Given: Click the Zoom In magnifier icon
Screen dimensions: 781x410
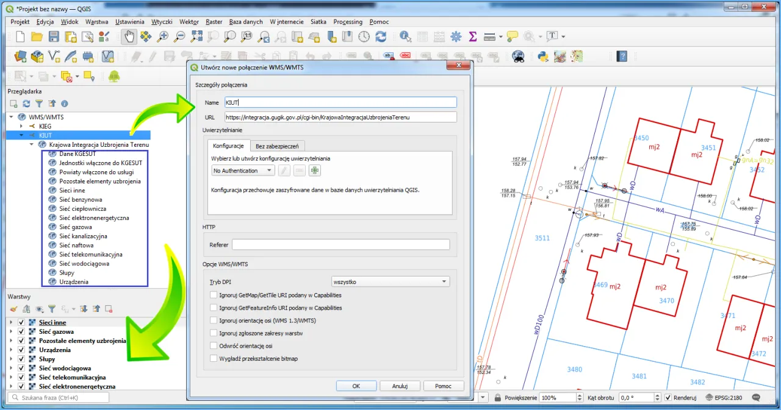Looking at the screenshot, I should (163, 37).
